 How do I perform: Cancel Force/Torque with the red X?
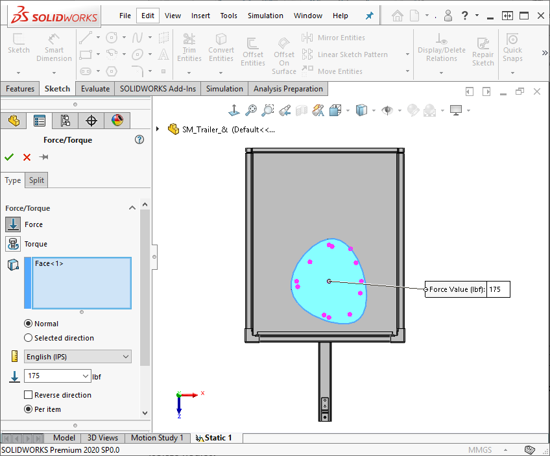click(27, 157)
